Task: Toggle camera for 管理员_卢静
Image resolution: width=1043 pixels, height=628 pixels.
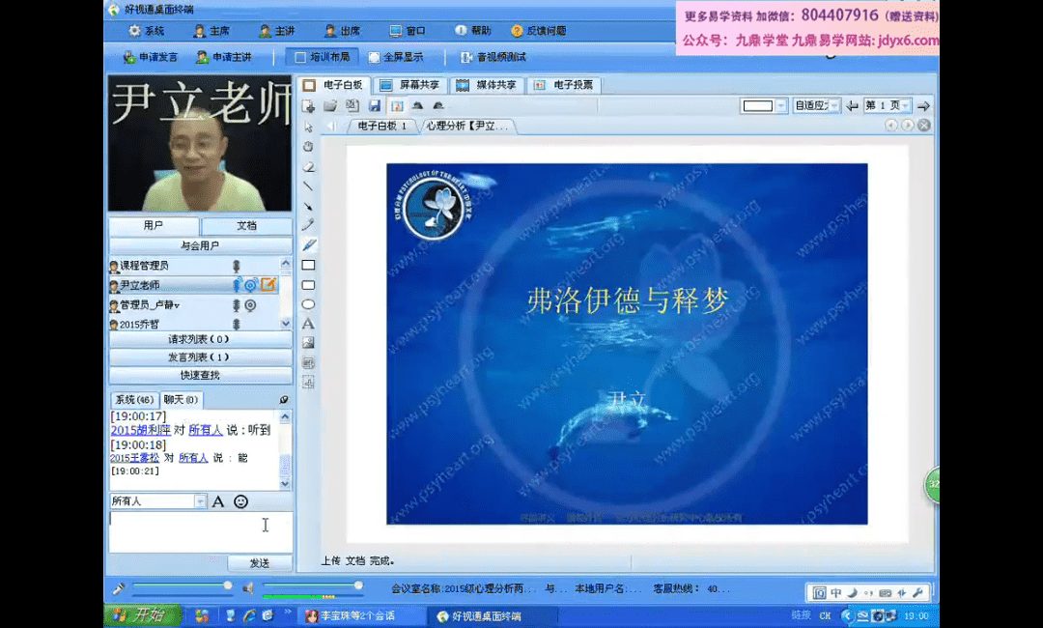Action: pyautogui.click(x=250, y=305)
